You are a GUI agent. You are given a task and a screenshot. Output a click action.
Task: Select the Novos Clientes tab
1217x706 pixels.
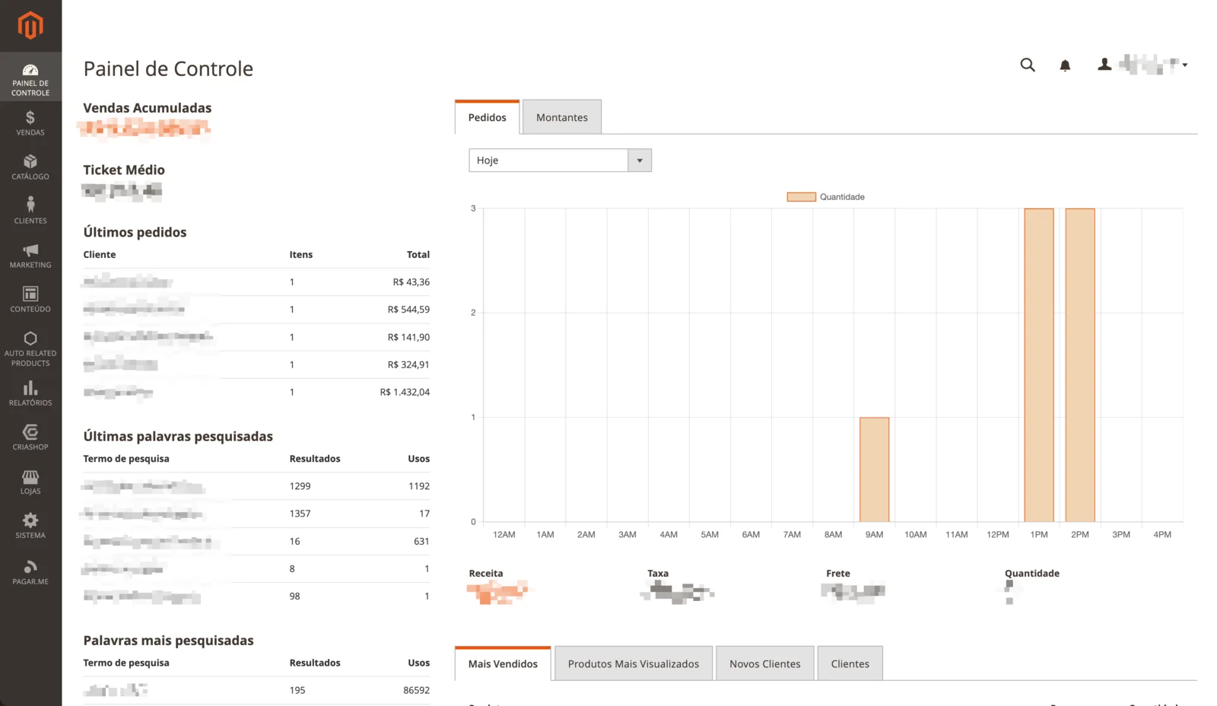pyautogui.click(x=764, y=663)
